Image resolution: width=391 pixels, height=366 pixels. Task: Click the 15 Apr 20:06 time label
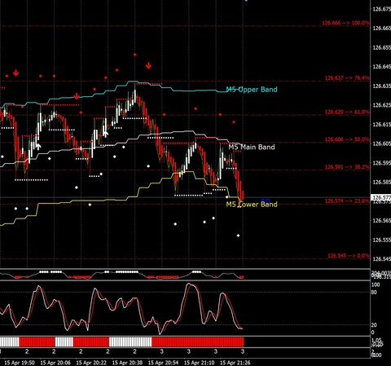55,363
